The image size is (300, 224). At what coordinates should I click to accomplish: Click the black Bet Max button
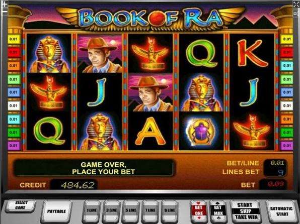pos(218,210)
